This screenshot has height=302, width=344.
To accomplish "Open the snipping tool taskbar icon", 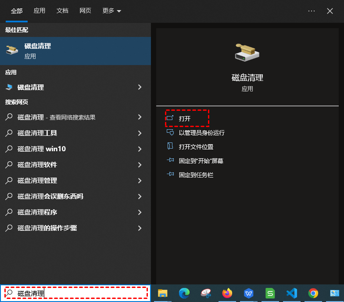I will (206, 293).
